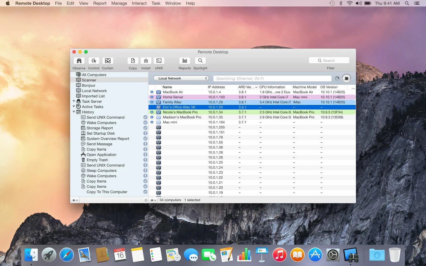
Task: Start a Control session from the toolbar
Action: tap(94, 61)
